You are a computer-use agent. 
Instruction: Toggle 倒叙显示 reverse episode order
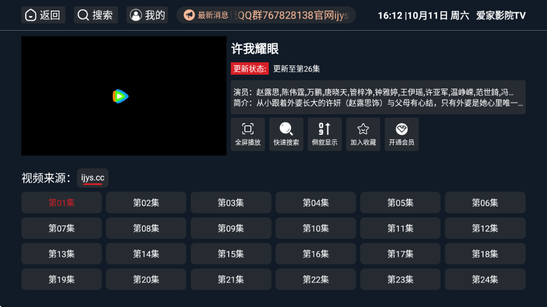pyautogui.click(x=325, y=134)
